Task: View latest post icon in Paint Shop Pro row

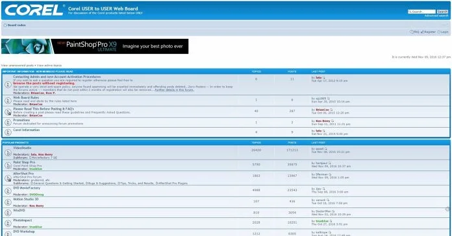Action: tap(329, 163)
